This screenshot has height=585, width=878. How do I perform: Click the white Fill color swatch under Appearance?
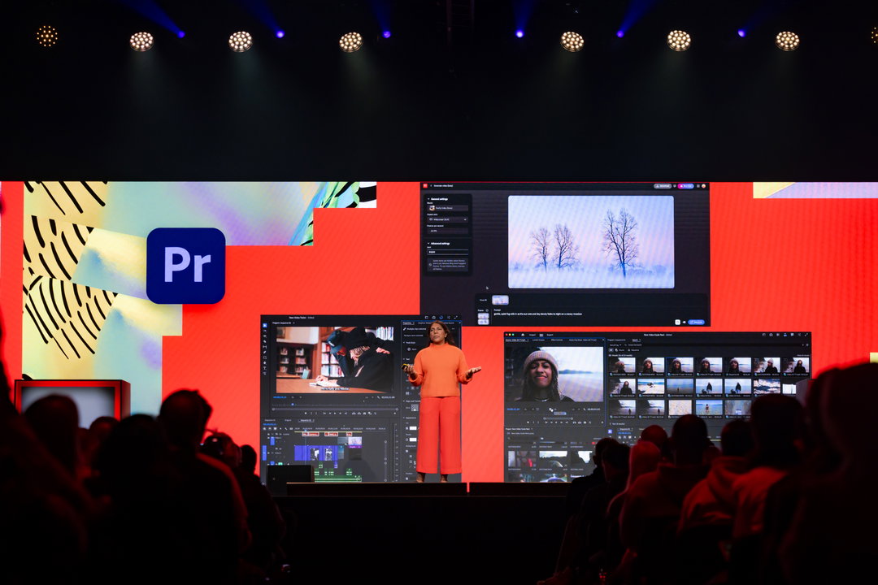[x=413, y=428]
